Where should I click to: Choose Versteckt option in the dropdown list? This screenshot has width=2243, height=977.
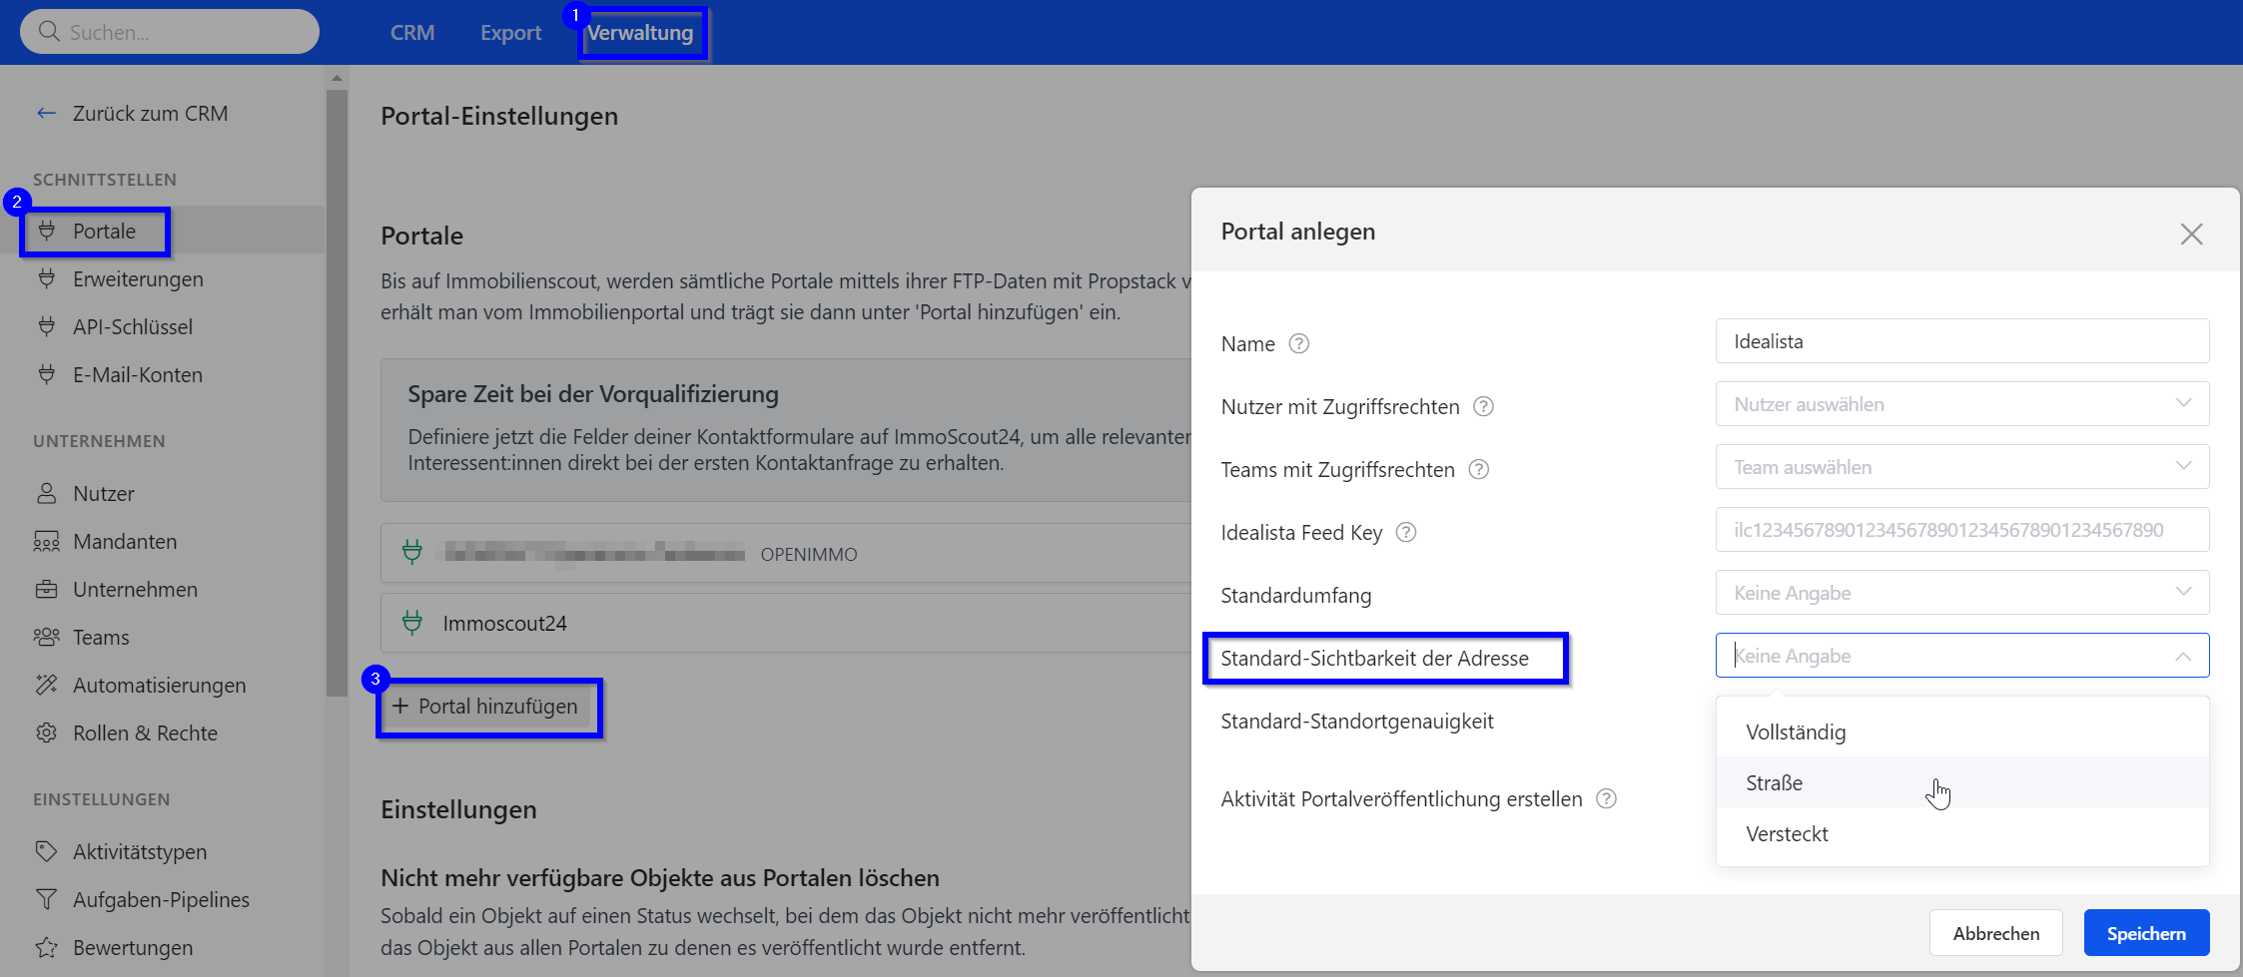(1787, 833)
